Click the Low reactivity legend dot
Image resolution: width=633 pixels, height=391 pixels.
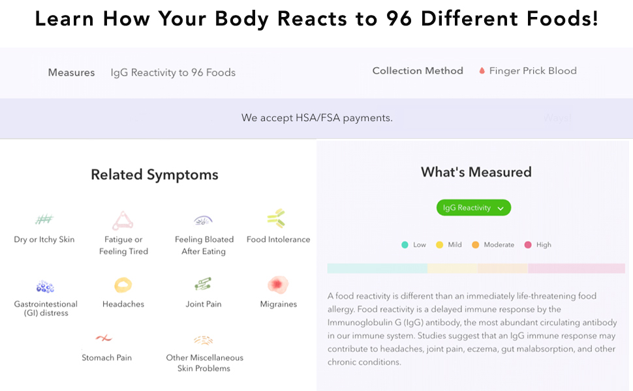[x=405, y=245]
